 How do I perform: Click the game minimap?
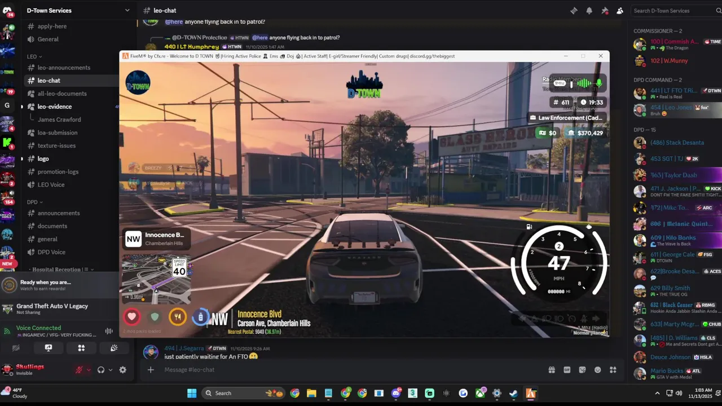156,279
